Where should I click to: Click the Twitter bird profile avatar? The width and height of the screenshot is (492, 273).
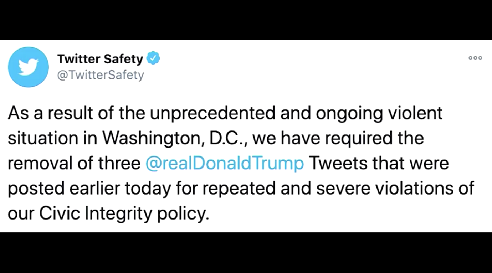[28, 67]
